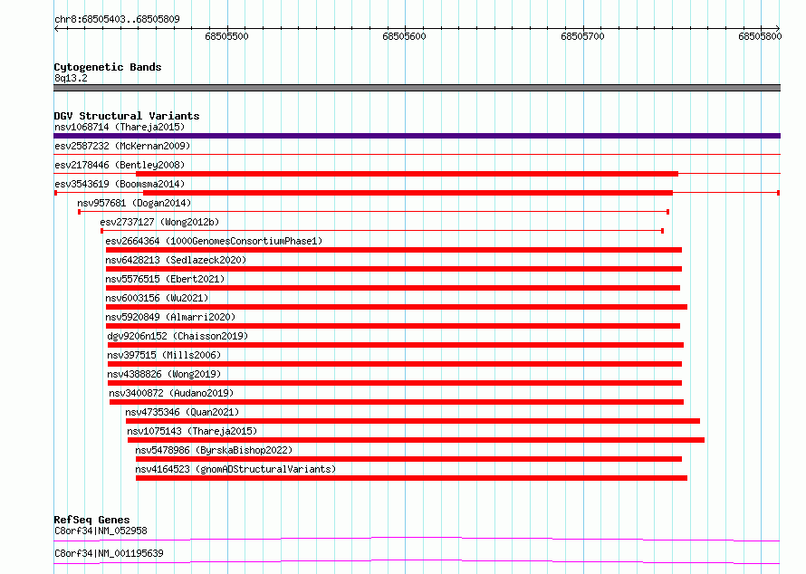Click the nsv5576515 (Ebert2021) label
The width and height of the screenshot is (806, 574).
(165, 279)
